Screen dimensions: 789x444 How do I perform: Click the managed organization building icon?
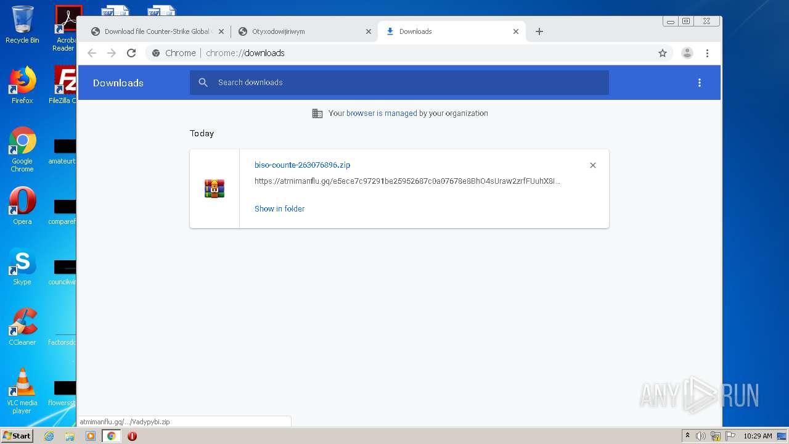coord(317,113)
